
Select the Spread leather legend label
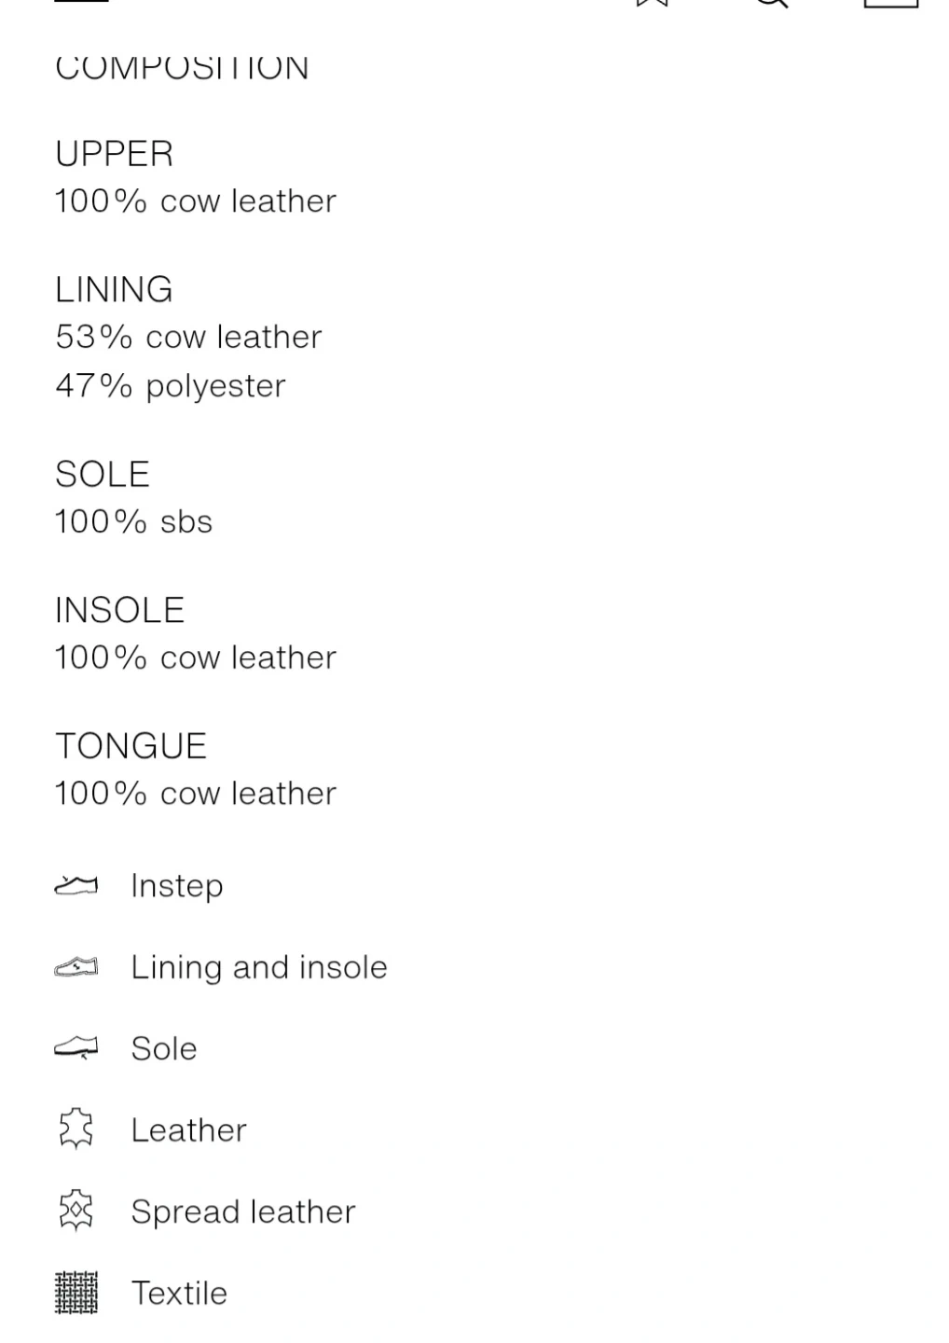(242, 1211)
